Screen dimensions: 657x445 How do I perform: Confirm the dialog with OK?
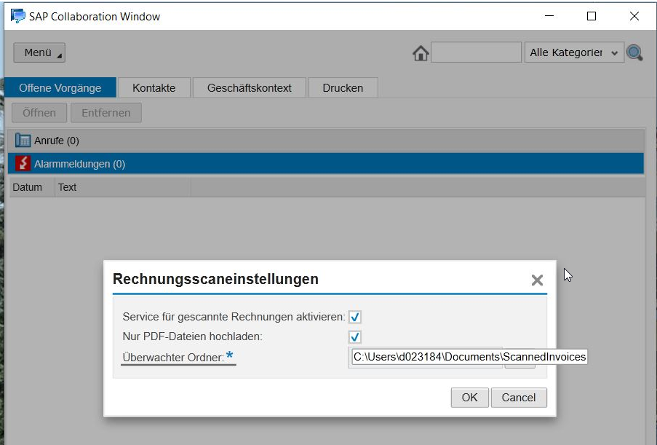[470, 397]
